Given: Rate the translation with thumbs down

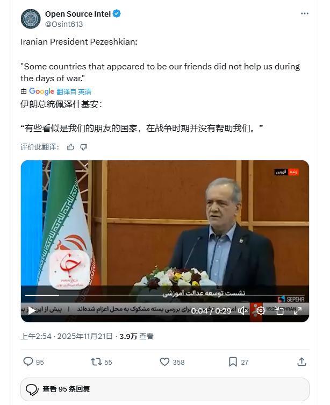Looking at the screenshot, I should pyautogui.click(x=84, y=147).
